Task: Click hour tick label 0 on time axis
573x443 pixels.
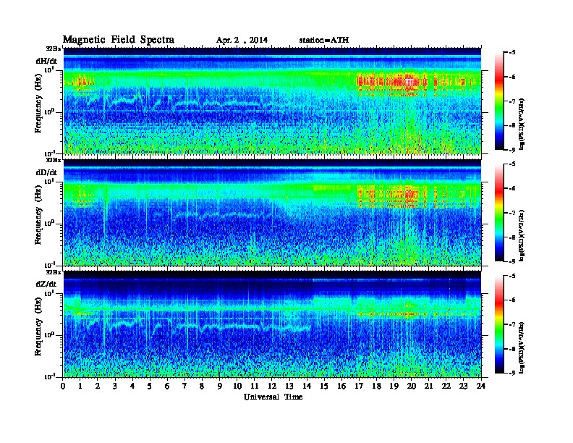Action: (63, 386)
